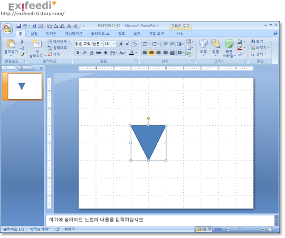Increase list indent level

(172, 44)
